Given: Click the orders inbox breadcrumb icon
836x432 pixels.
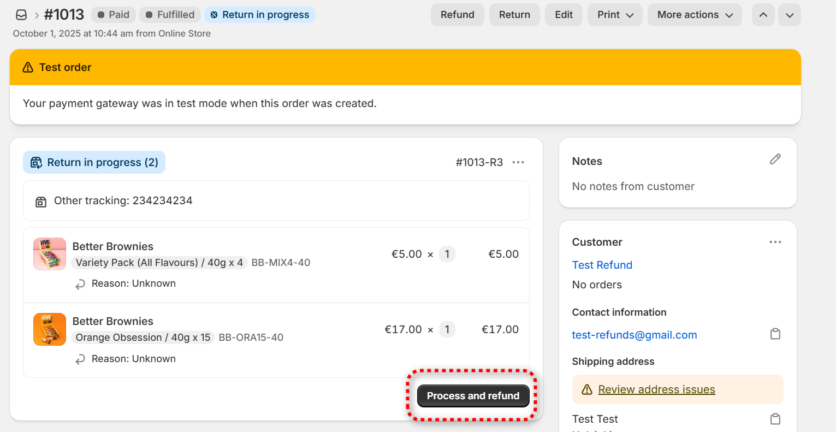Looking at the screenshot, I should click(21, 15).
